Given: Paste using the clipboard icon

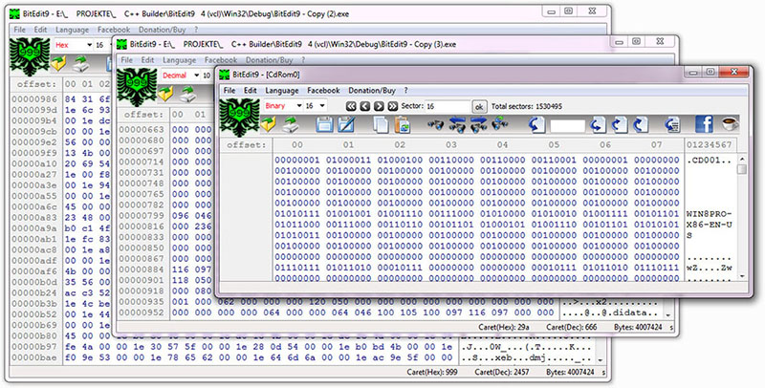Looking at the screenshot, I should 403,125.
